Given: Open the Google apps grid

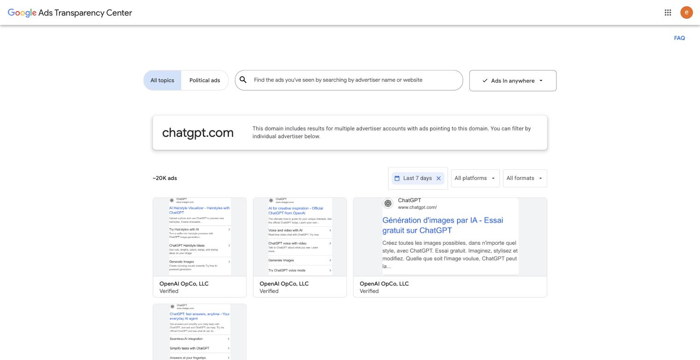Looking at the screenshot, I should click(x=668, y=13).
